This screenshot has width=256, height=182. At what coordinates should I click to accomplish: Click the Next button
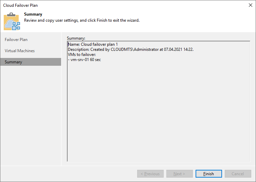pos(180,174)
